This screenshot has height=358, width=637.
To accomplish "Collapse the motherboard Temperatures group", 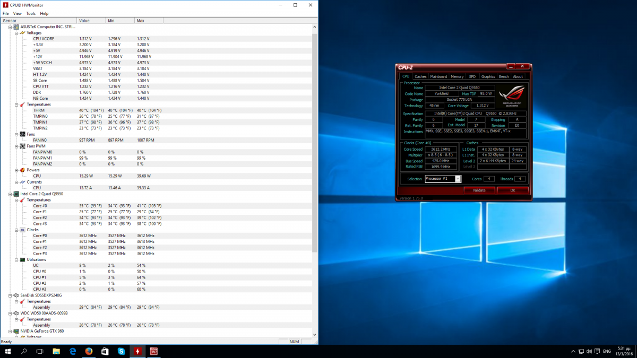I will (16, 104).
